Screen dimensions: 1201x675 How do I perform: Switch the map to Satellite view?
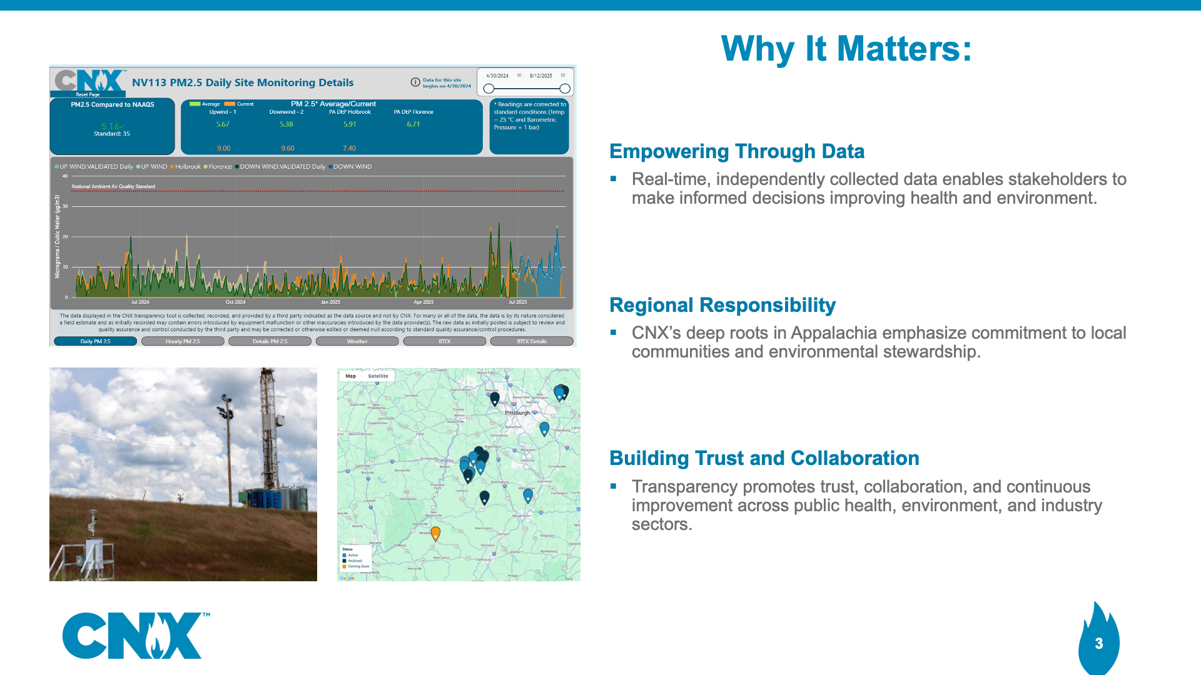(378, 376)
